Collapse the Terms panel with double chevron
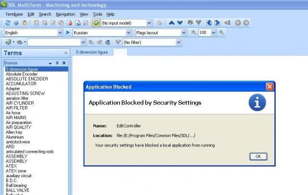 point(66,53)
